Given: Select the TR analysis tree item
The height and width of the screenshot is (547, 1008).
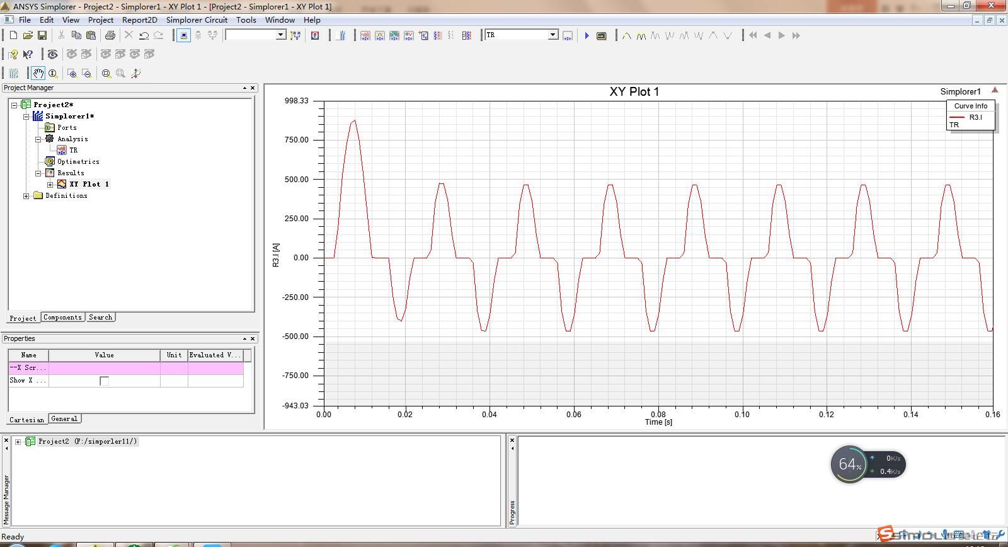Looking at the screenshot, I should tap(74, 150).
